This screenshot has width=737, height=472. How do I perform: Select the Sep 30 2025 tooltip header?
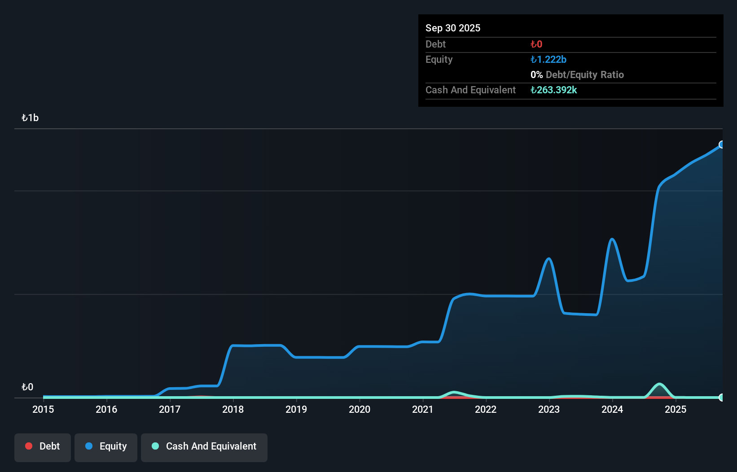(453, 28)
